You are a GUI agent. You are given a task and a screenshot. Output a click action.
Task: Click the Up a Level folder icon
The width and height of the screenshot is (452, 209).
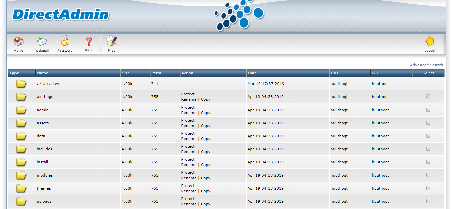21,84
